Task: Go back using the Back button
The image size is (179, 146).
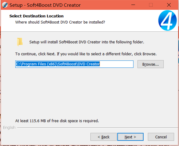Action: tap(104, 137)
